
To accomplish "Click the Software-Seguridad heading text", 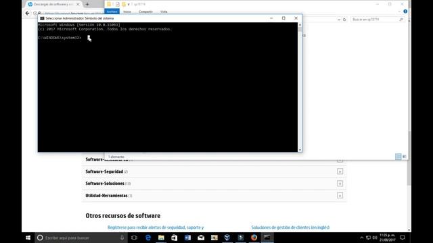I will click(x=104, y=171).
